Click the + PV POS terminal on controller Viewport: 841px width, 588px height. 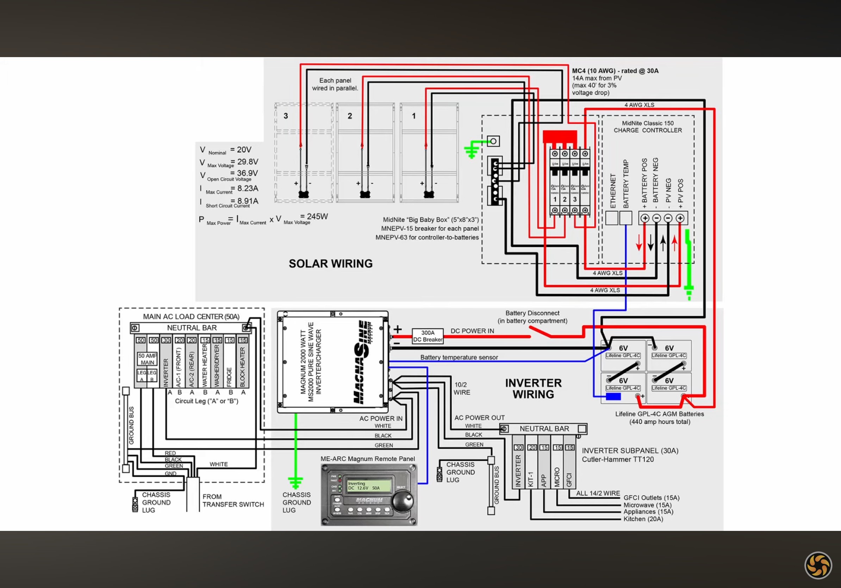click(680, 218)
